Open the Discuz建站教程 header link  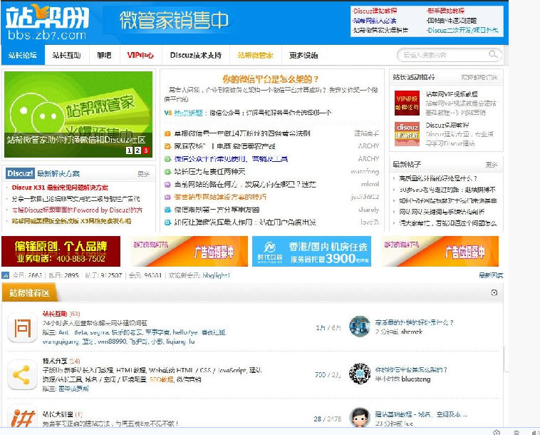(x=375, y=11)
